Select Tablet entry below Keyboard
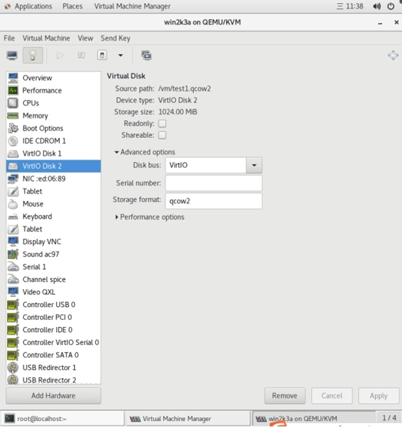Viewport: 402px width, 427px height. coord(53,229)
